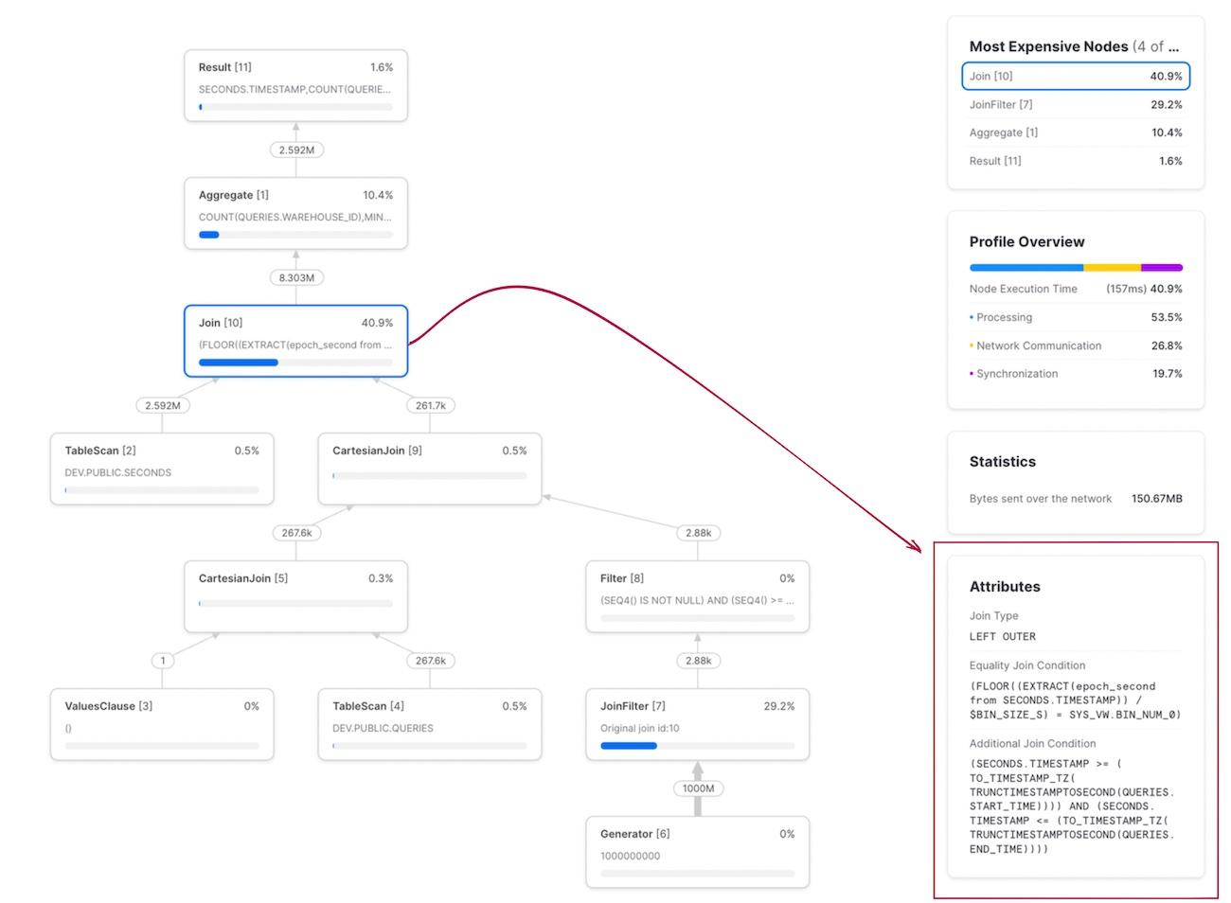Select the TableScan [2] DEV.PUBLIC.SECONDS node
The image size is (1231, 903).
(x=162, y=469)
